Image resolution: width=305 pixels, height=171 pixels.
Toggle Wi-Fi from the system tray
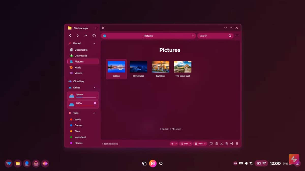pos(265,163)
